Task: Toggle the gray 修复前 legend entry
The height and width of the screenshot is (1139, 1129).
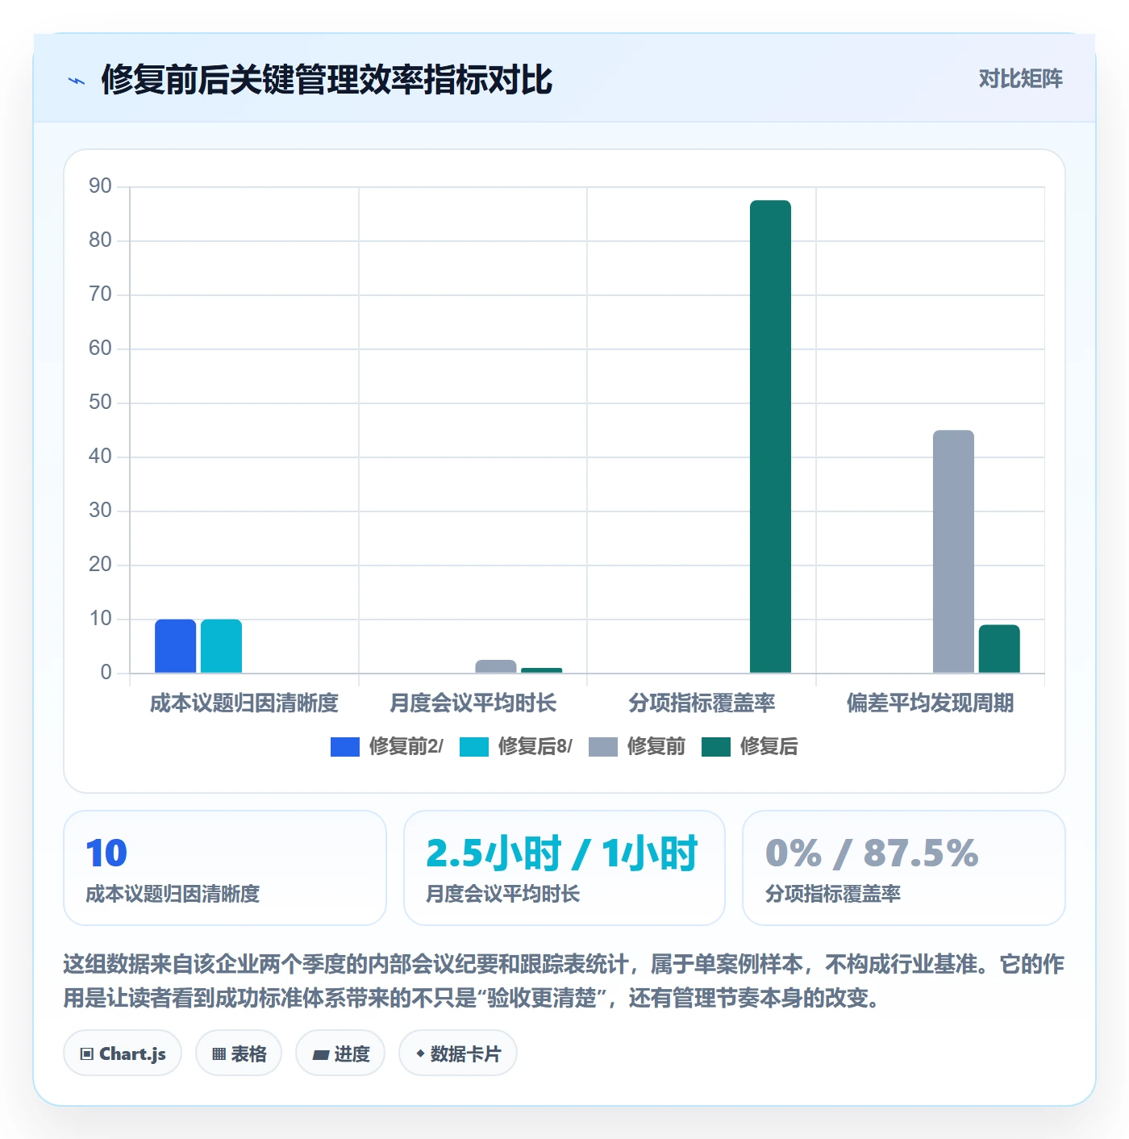Action: 637,746
